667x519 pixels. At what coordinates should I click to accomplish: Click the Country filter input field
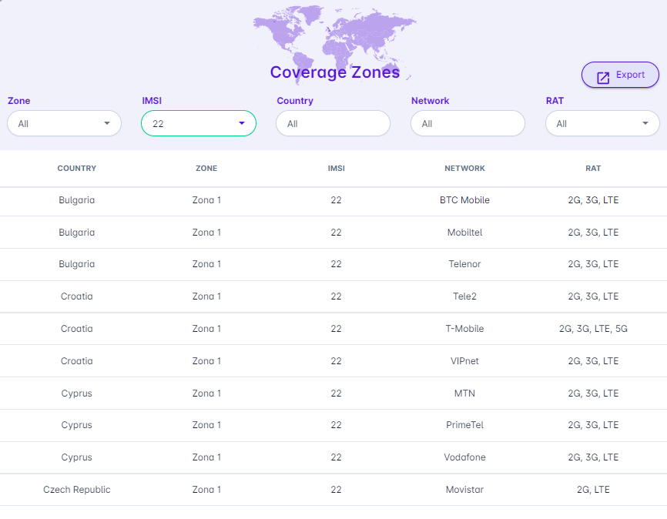pyautogui.click(x=333, y=123)
